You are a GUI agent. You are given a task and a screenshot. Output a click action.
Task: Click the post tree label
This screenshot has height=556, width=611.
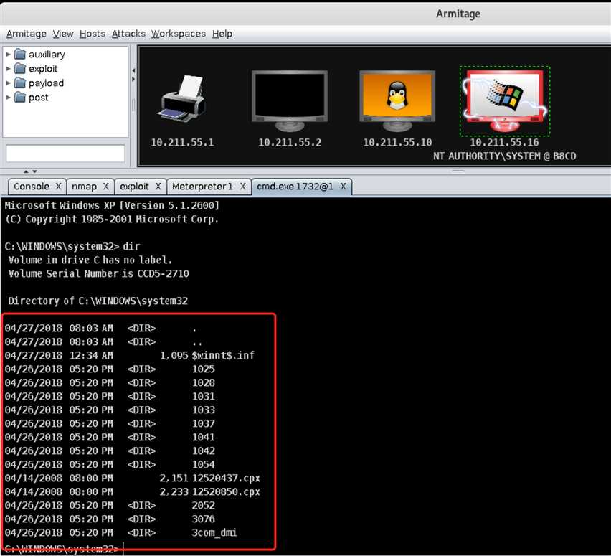click(39, 98)
